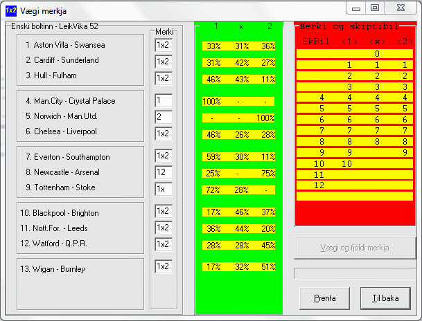Viewport: 422px width, 321px height.
Task: Select Merki field for Newcastle - Arsenal
Action: (x=164, y=172)
